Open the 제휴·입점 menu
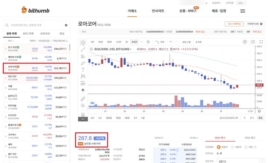The height and width of the screenshot is (163, 268). click(219, 11)
